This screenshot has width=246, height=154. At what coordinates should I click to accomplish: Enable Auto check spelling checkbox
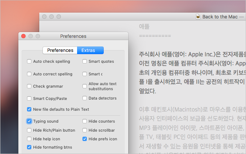[29, 61]
